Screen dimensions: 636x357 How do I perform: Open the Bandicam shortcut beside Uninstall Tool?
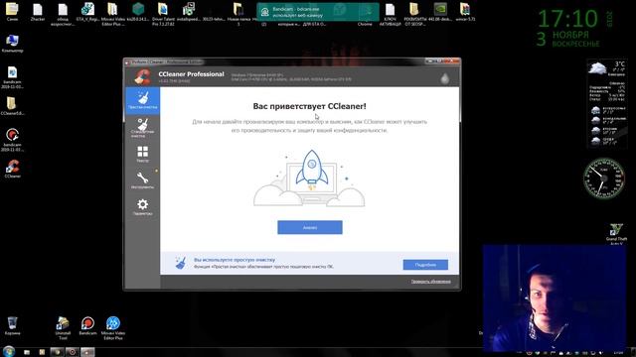coord(87,326)
